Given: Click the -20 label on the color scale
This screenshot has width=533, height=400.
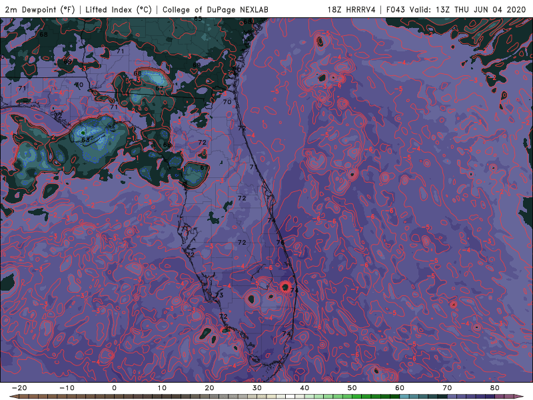Looking at the screenshot, I should pyautogui.click(x=19, y=388).
